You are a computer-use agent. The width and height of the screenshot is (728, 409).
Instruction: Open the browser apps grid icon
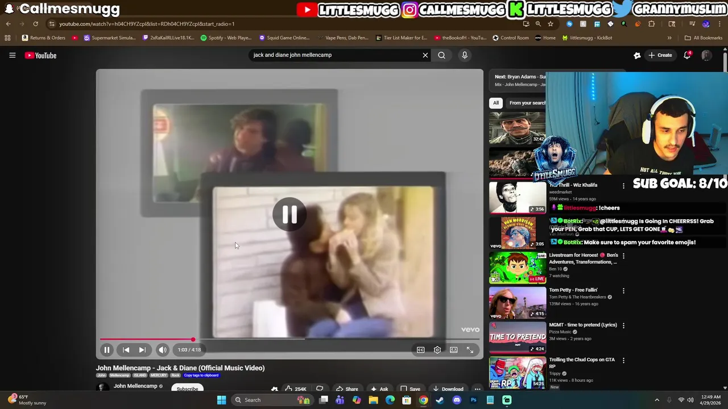(7, 38)
